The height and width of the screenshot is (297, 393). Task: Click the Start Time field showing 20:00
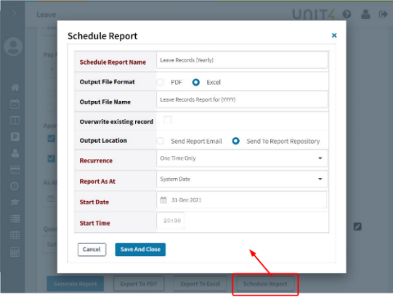171,221
